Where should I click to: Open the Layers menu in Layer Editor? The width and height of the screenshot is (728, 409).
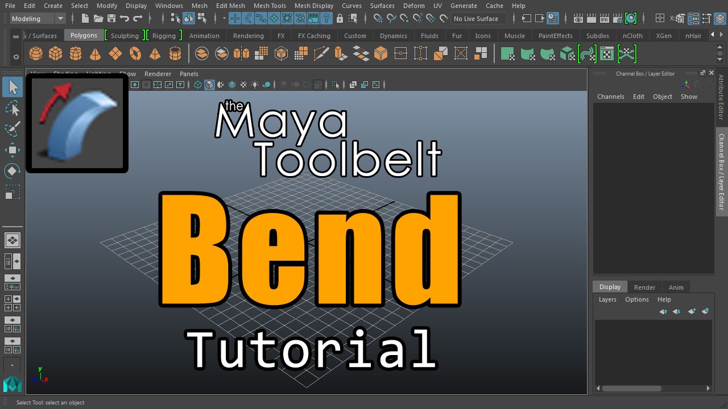[607, 299]
